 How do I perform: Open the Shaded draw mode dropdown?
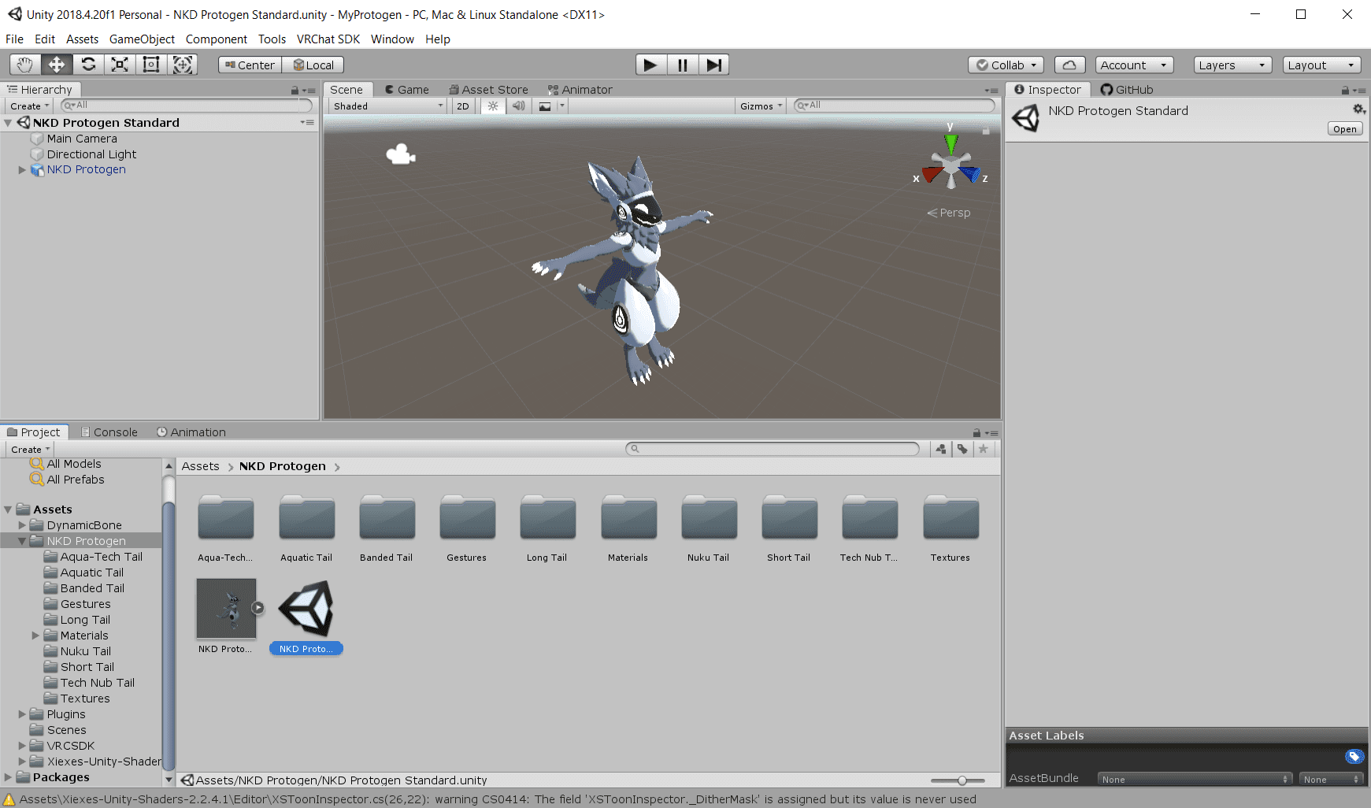click(x=387, y=106)
